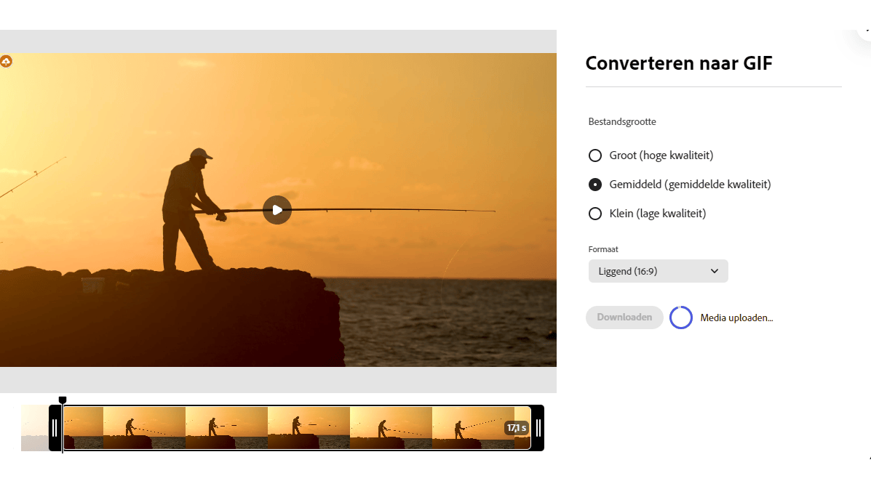
Task: Click the Formaat label
Action: coord(603,249)
